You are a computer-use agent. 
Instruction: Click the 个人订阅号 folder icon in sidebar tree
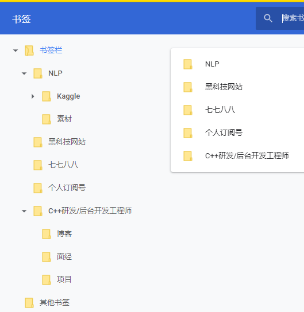pos(38,188)
